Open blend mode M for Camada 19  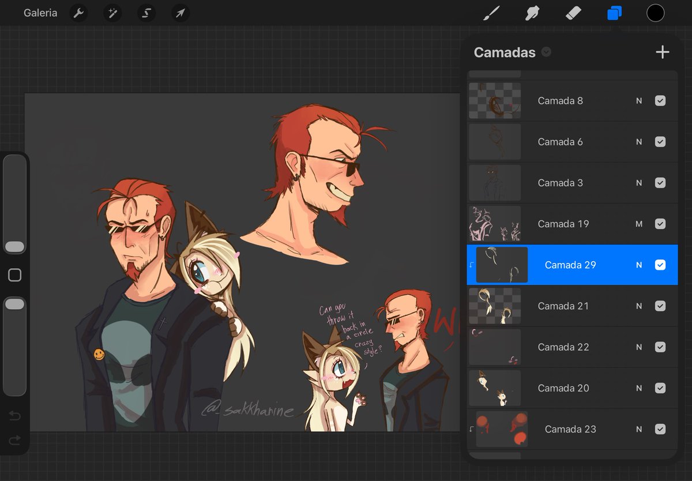[x=639, y=224]
